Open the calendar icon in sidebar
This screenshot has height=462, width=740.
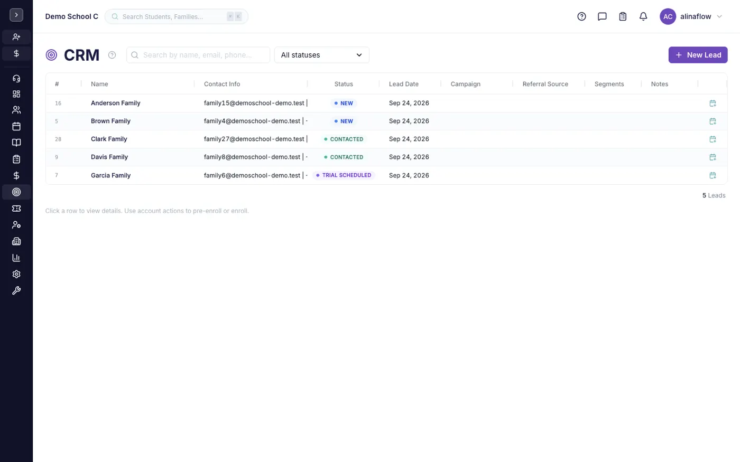pos(16,126)
